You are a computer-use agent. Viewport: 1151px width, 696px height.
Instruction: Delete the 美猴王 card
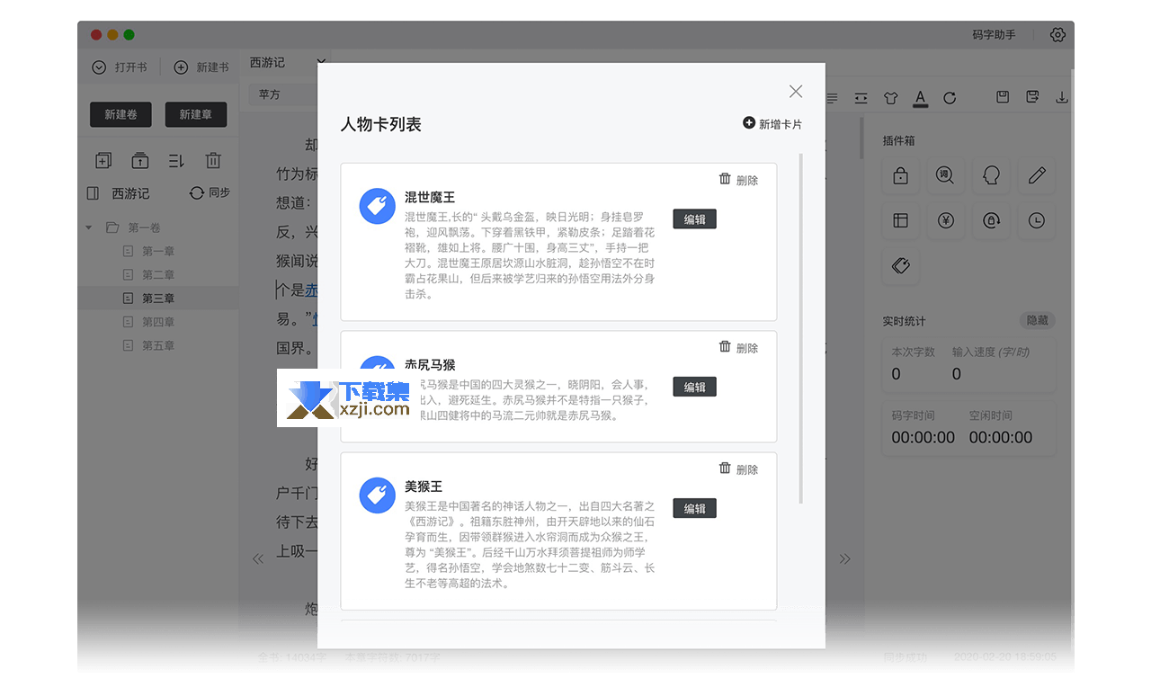click(x=738, y=468)
